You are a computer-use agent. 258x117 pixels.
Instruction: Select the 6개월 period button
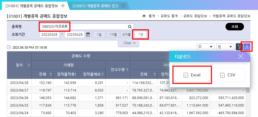(x=126, y=34)
